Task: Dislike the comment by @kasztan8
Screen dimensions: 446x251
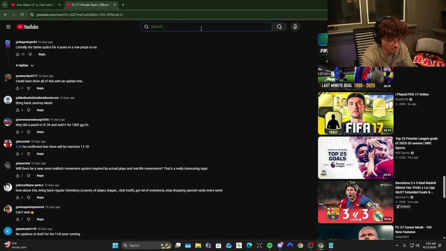Action: 29,154
